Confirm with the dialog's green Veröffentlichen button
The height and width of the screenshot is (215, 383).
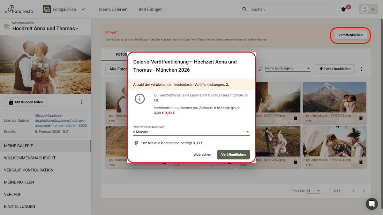pos(234,154)
